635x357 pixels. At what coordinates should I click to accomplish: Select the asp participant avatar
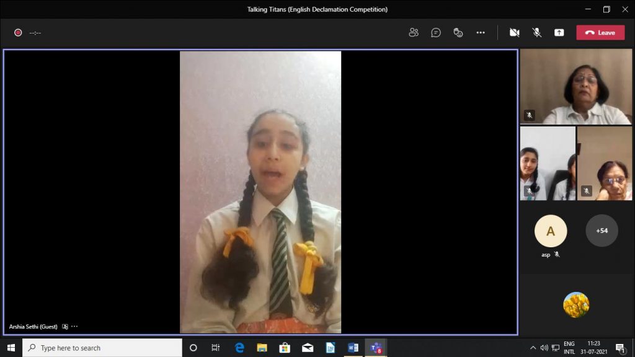tap(550, 231)
